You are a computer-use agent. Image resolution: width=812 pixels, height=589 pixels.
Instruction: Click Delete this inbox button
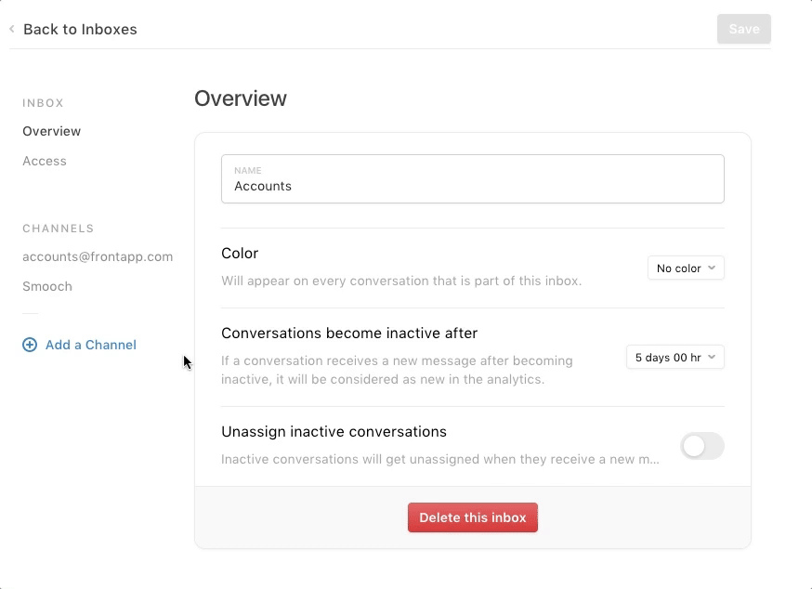pos(473,517)
